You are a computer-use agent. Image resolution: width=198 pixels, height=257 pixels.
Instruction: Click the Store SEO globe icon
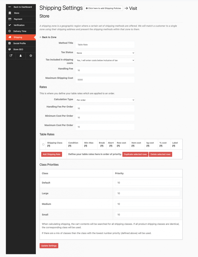point(10,49)
